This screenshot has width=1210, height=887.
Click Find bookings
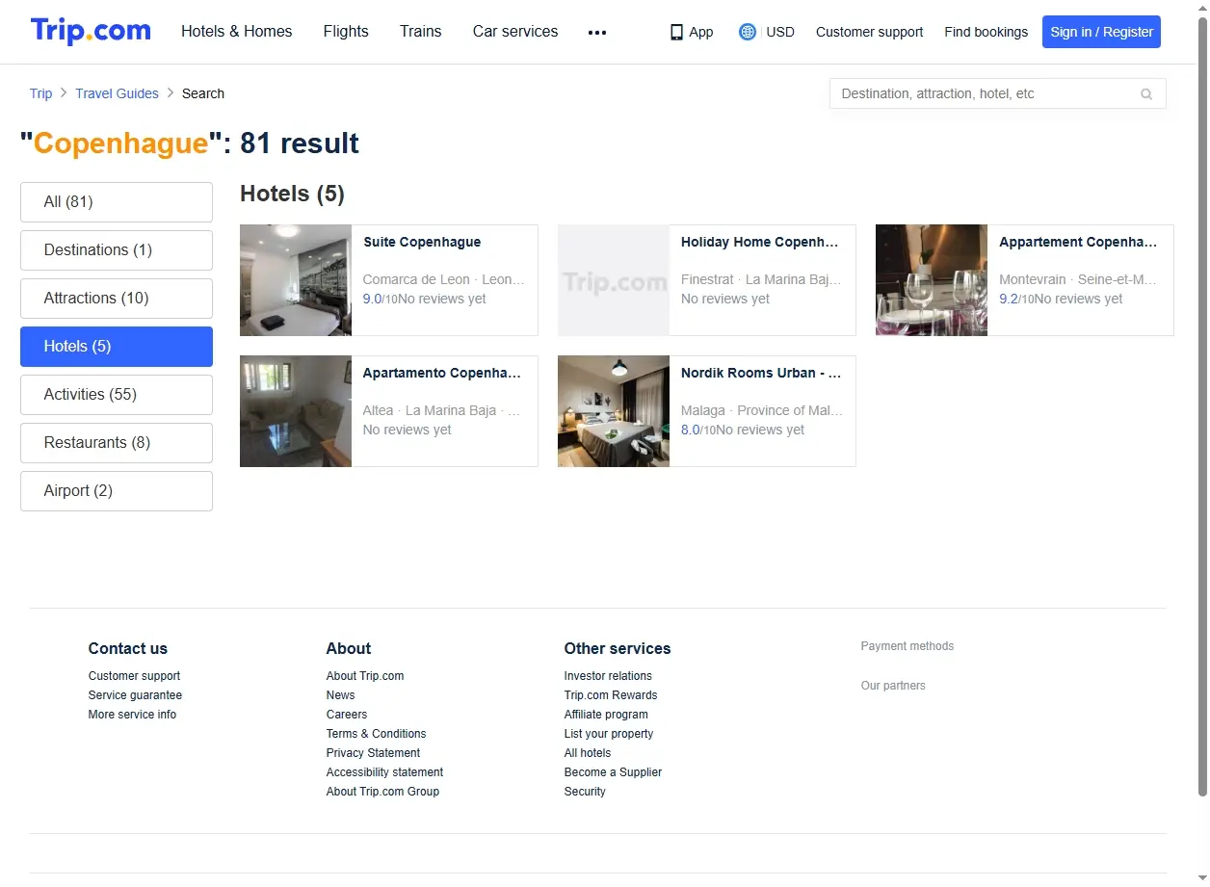(x=986, y=32)
